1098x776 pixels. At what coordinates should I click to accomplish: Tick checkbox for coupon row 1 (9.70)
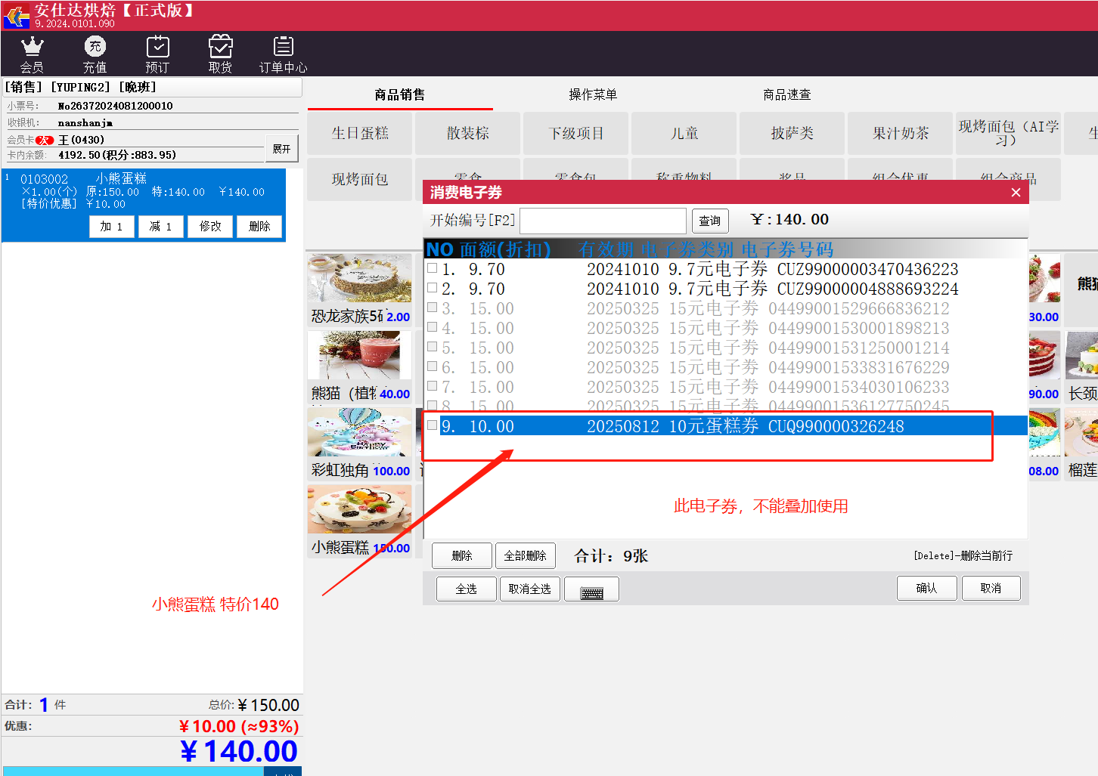(x=432, y=268)
